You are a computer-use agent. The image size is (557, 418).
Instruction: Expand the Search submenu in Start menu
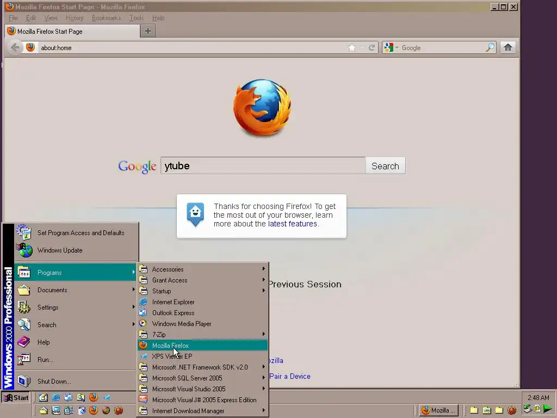coord(76,325)
